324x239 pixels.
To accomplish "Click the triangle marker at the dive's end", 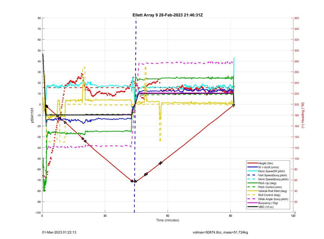I will [x=234, y=105].
